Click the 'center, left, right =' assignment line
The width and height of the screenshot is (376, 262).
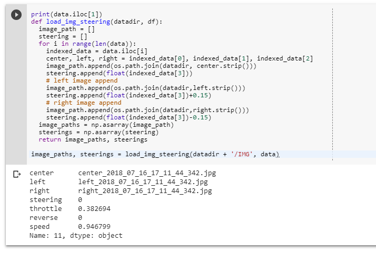tap(180, 59)
